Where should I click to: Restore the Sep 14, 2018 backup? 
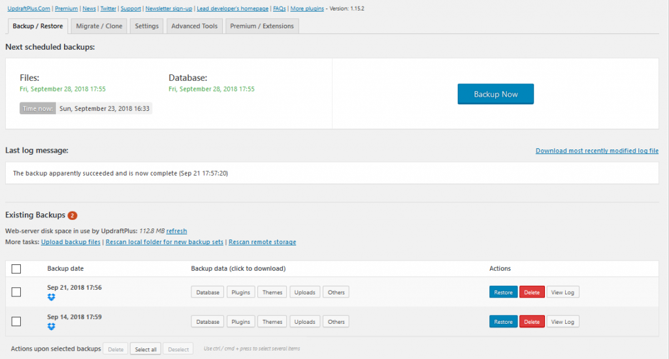click(504, 322)
